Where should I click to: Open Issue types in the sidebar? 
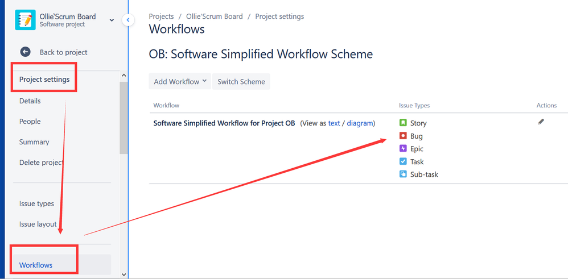pos(36,204)
